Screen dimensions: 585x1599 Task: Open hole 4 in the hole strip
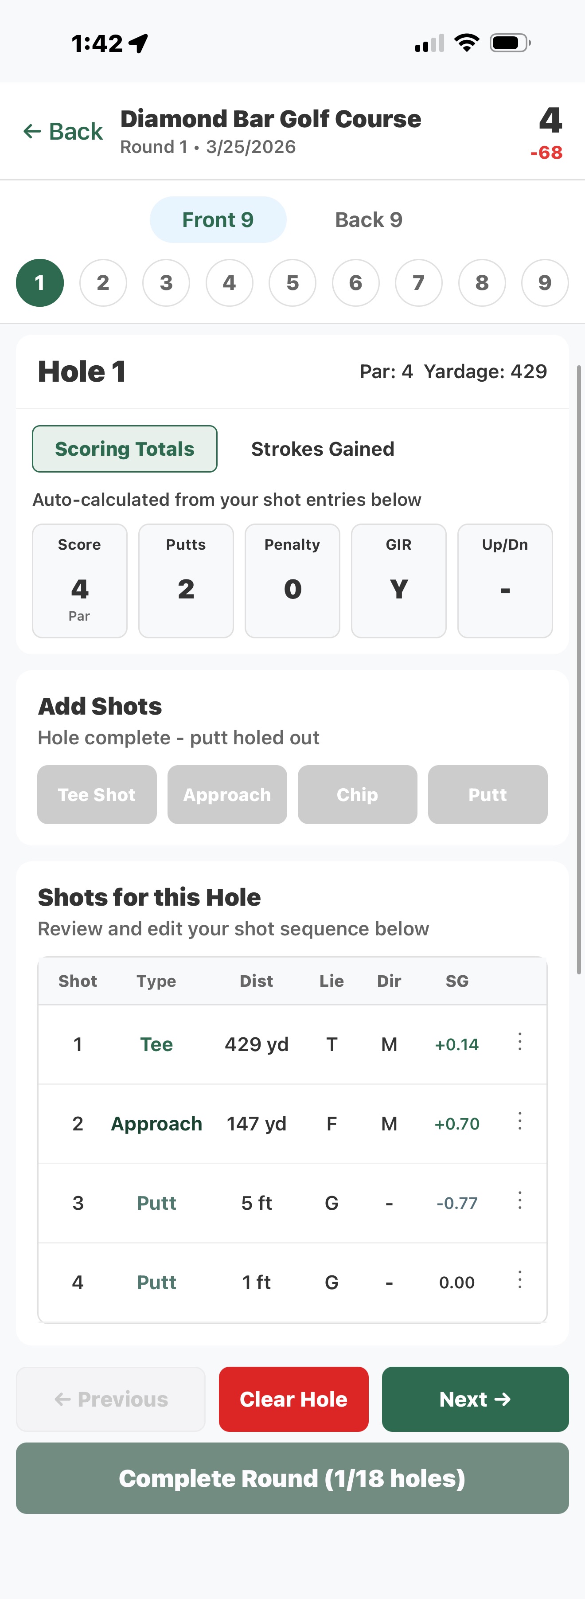pos(229,282)
